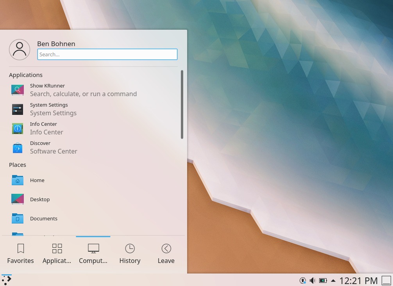Click the battery status tray icon

click(x=323, y=281)
